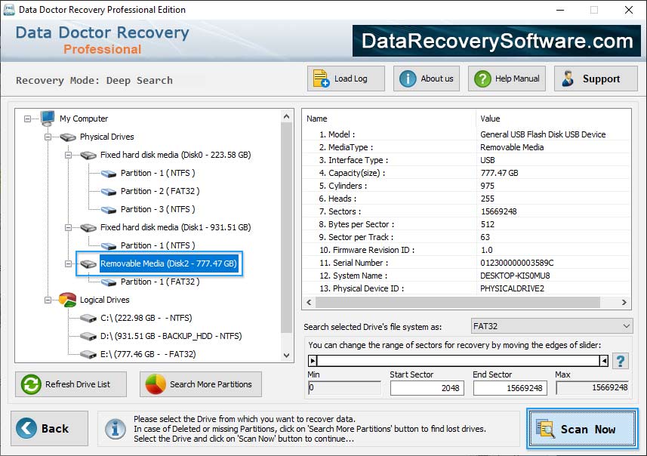Image resolution: width=647 pixels, height=456 pixels.
Task: Click the Refresh Drive List button
Action: 70,384
